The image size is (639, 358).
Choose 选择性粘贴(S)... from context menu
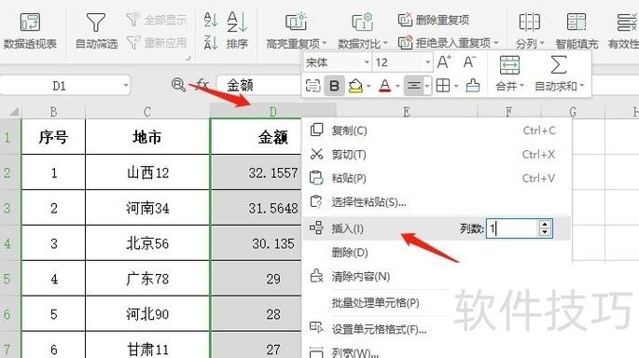click(x=437, y=202)
